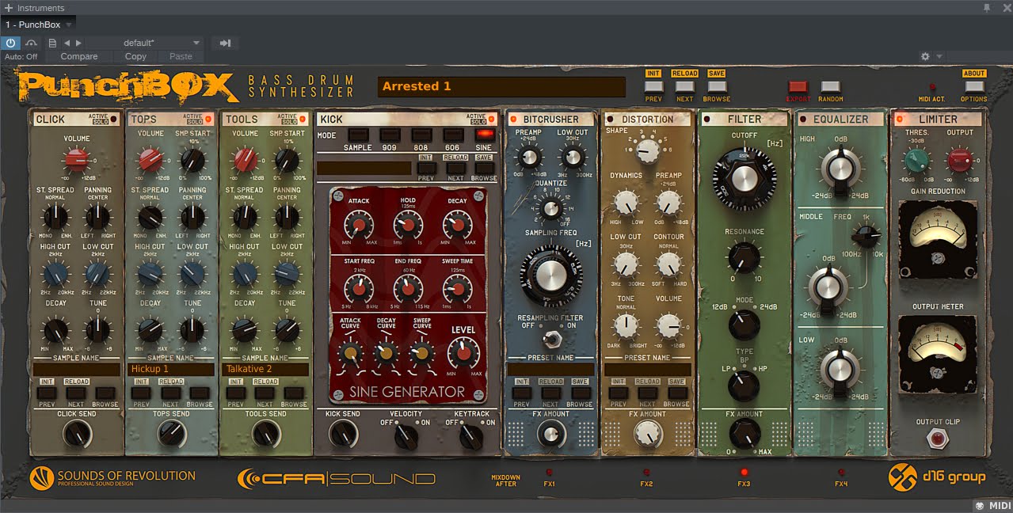Open the Hickup 1 sample name display
Image resolution: width=1013 pixels, height=513 pixels.
(x=170, y=369)
